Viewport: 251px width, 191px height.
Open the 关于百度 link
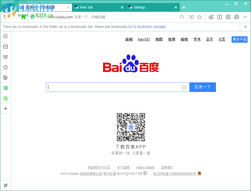[x=123, y=167]
